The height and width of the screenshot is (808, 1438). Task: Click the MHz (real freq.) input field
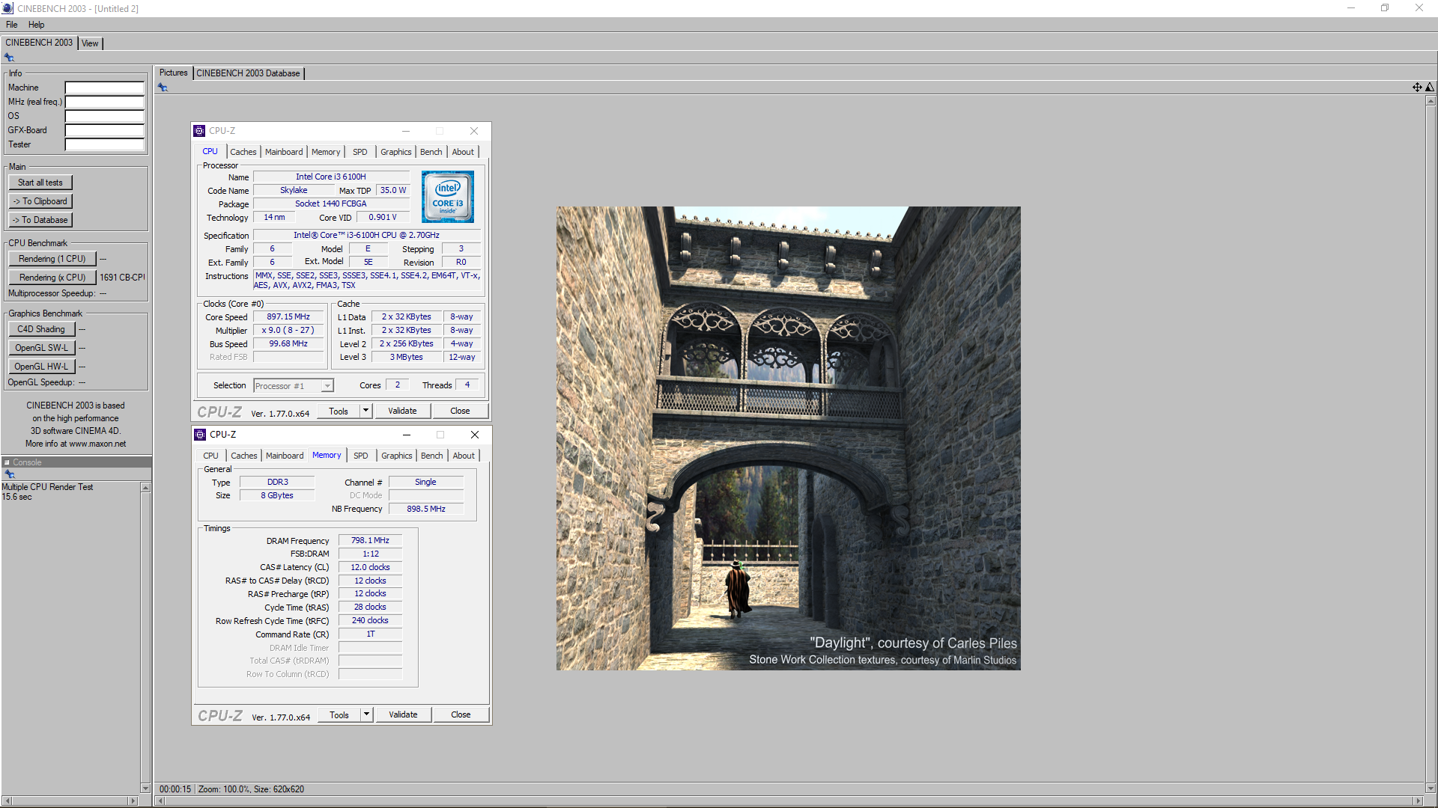click(104, 102)
